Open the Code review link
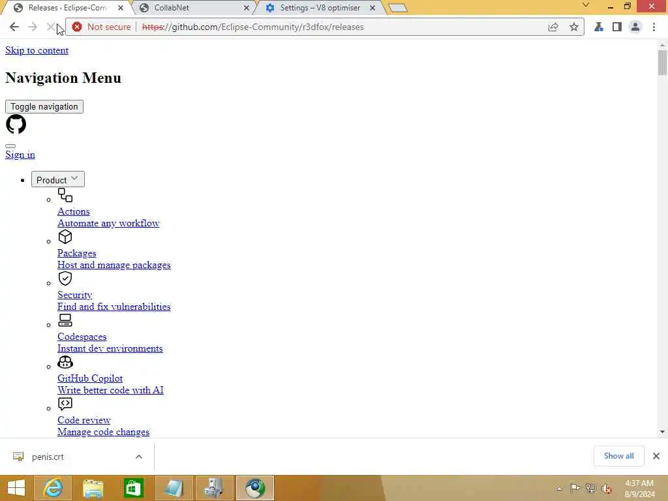 pyautogui.click(x=84, y=420)
